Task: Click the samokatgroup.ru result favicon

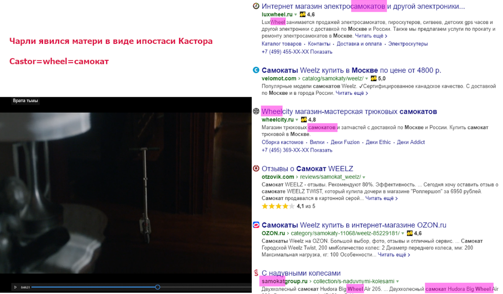Action: click(x=256, y=273)
